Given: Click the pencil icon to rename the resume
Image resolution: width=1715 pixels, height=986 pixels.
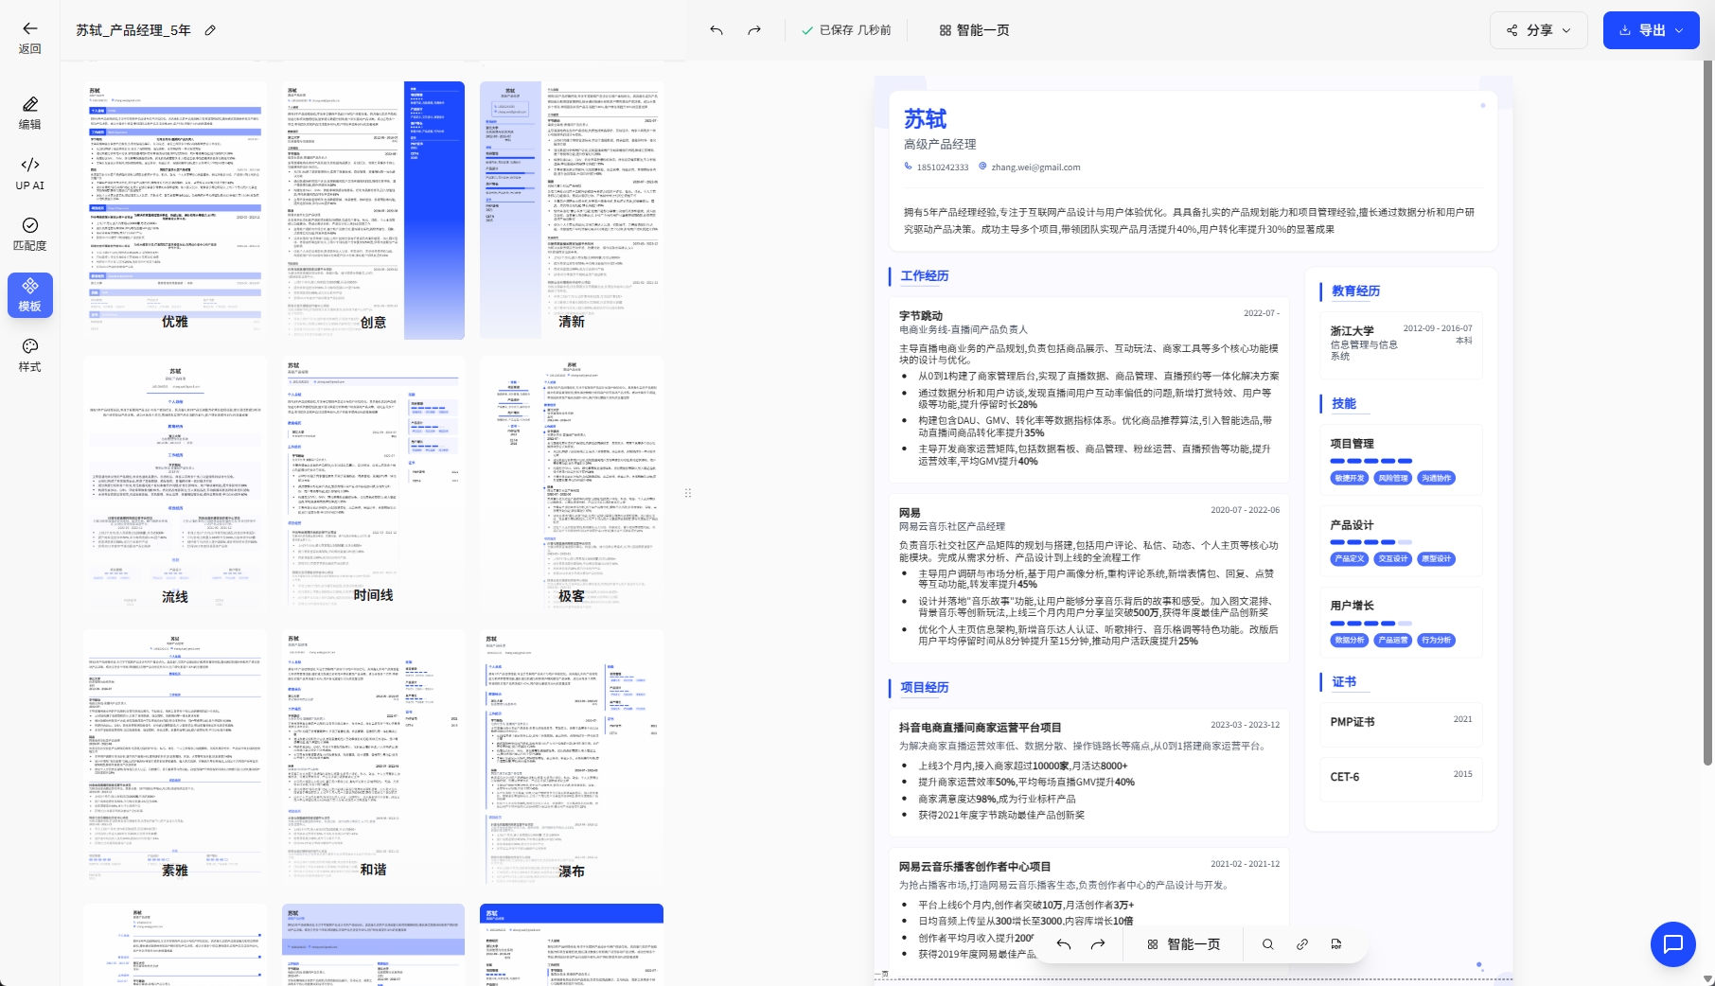Looking at the screenshot, I should pos(210,30).
